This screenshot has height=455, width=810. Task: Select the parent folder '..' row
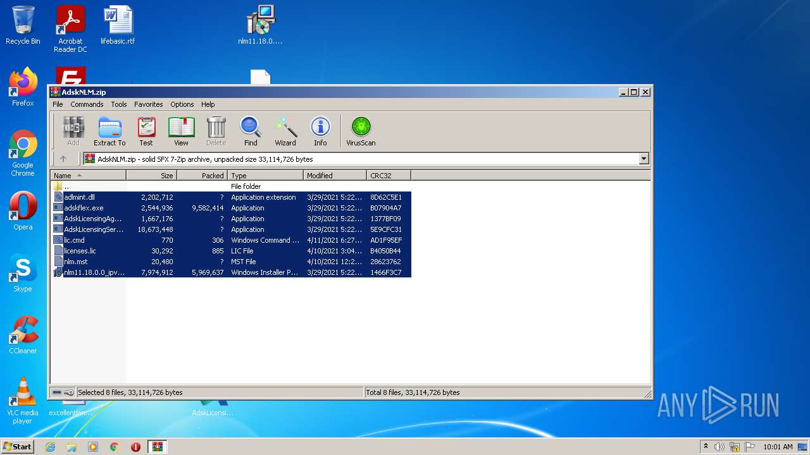tap(231, 186)
